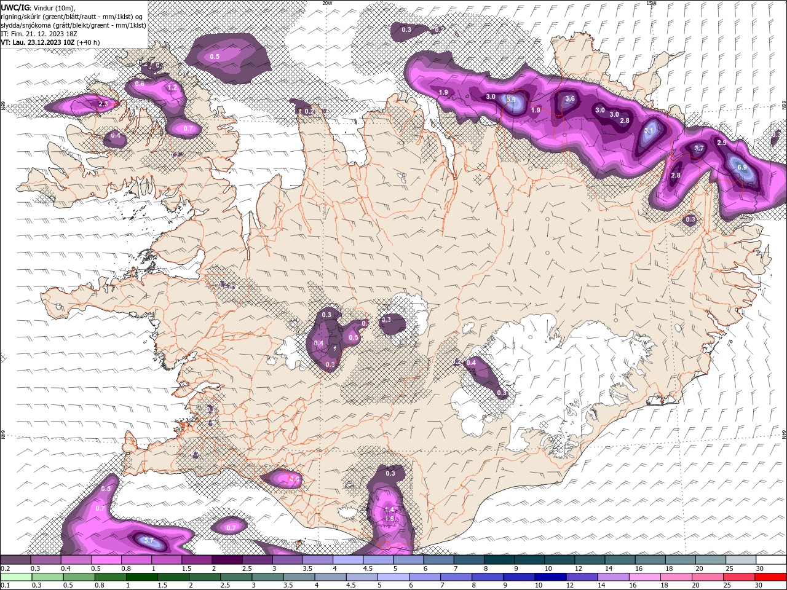Select the initial time 'IT: Fim. 21. 12. 2023 18Z'
The image size is (787, 590).
pyautogui.click(x=40, y=34)
